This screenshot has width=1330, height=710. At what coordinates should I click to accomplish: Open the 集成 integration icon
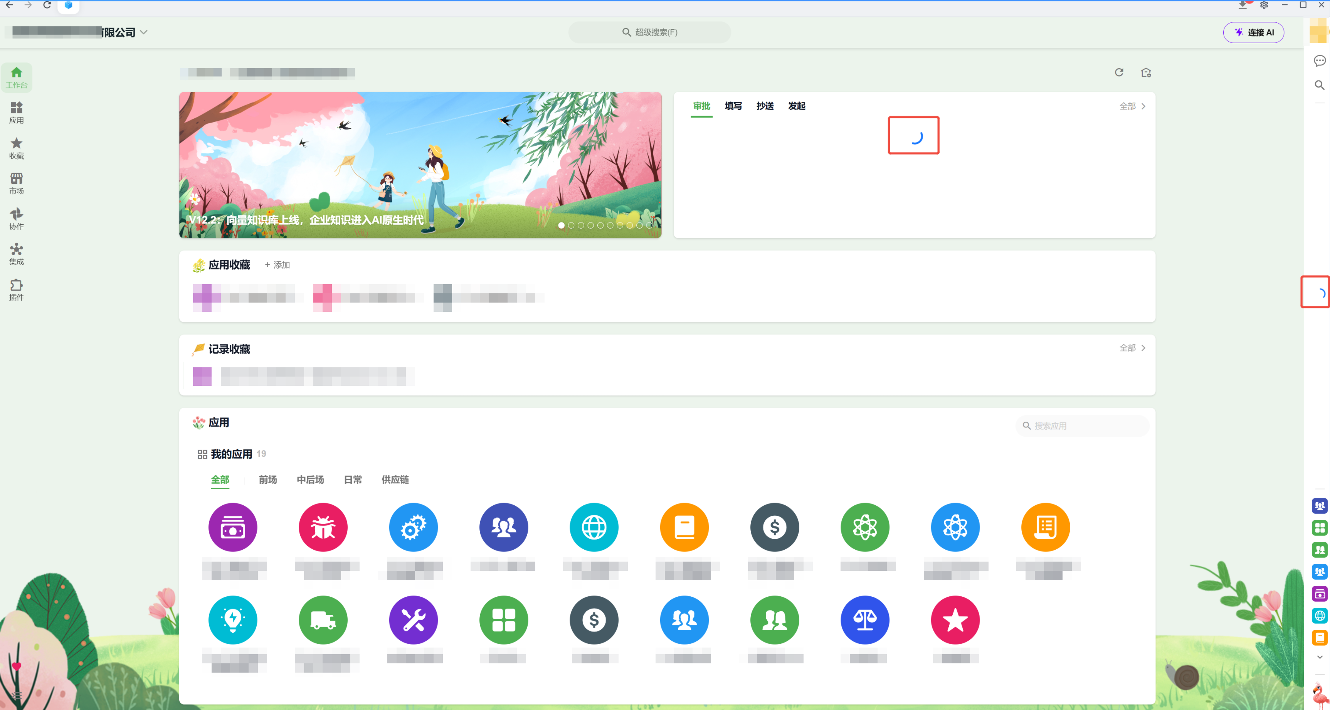pyautogui.click(x=17, y=254)
